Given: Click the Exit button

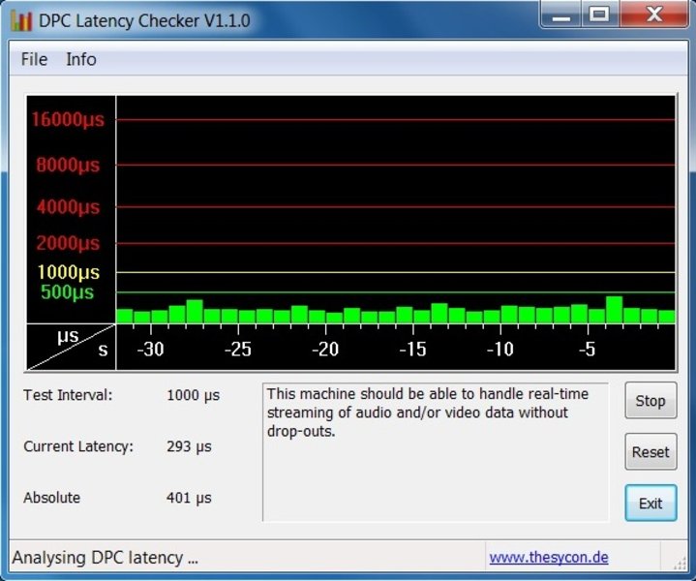Looking at the screenshot, I should [x=651, y=504].
